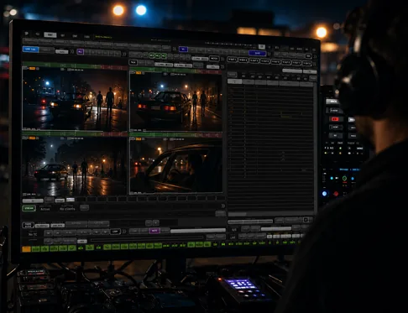Click the wide blue button above preset row
This screenshot has height=313, width=408.
coord(258,53)
